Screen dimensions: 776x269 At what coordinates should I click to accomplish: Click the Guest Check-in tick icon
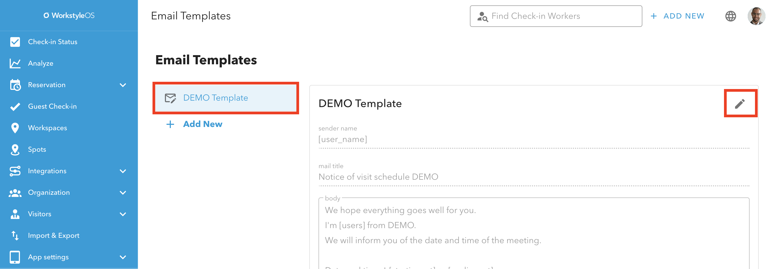coord(15,107)
